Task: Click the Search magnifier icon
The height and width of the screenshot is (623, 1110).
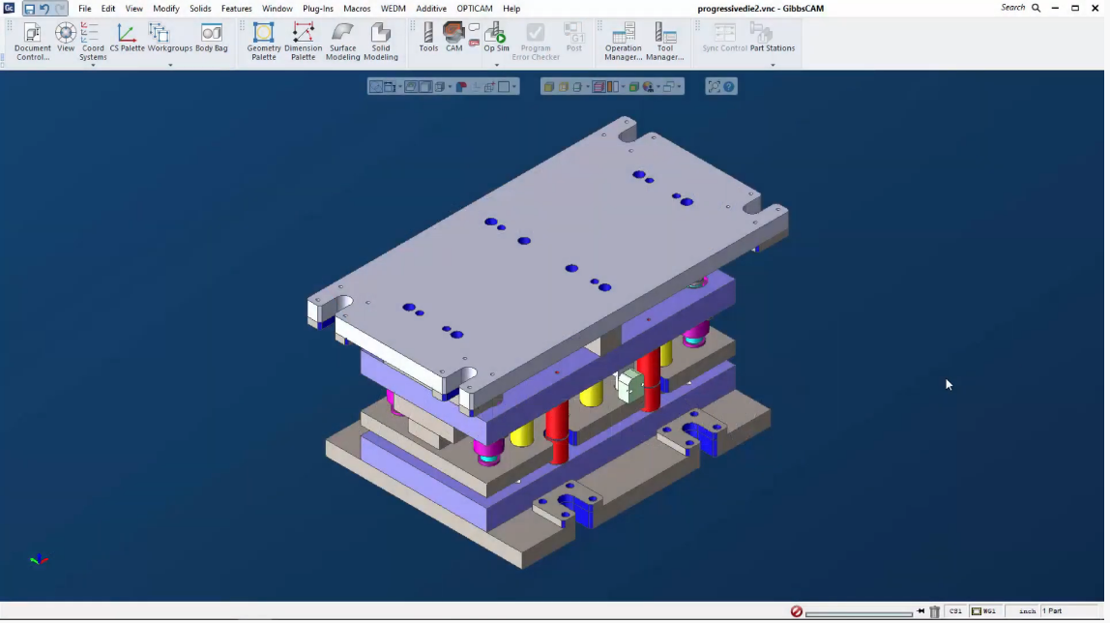Action: click(1036, 8)
